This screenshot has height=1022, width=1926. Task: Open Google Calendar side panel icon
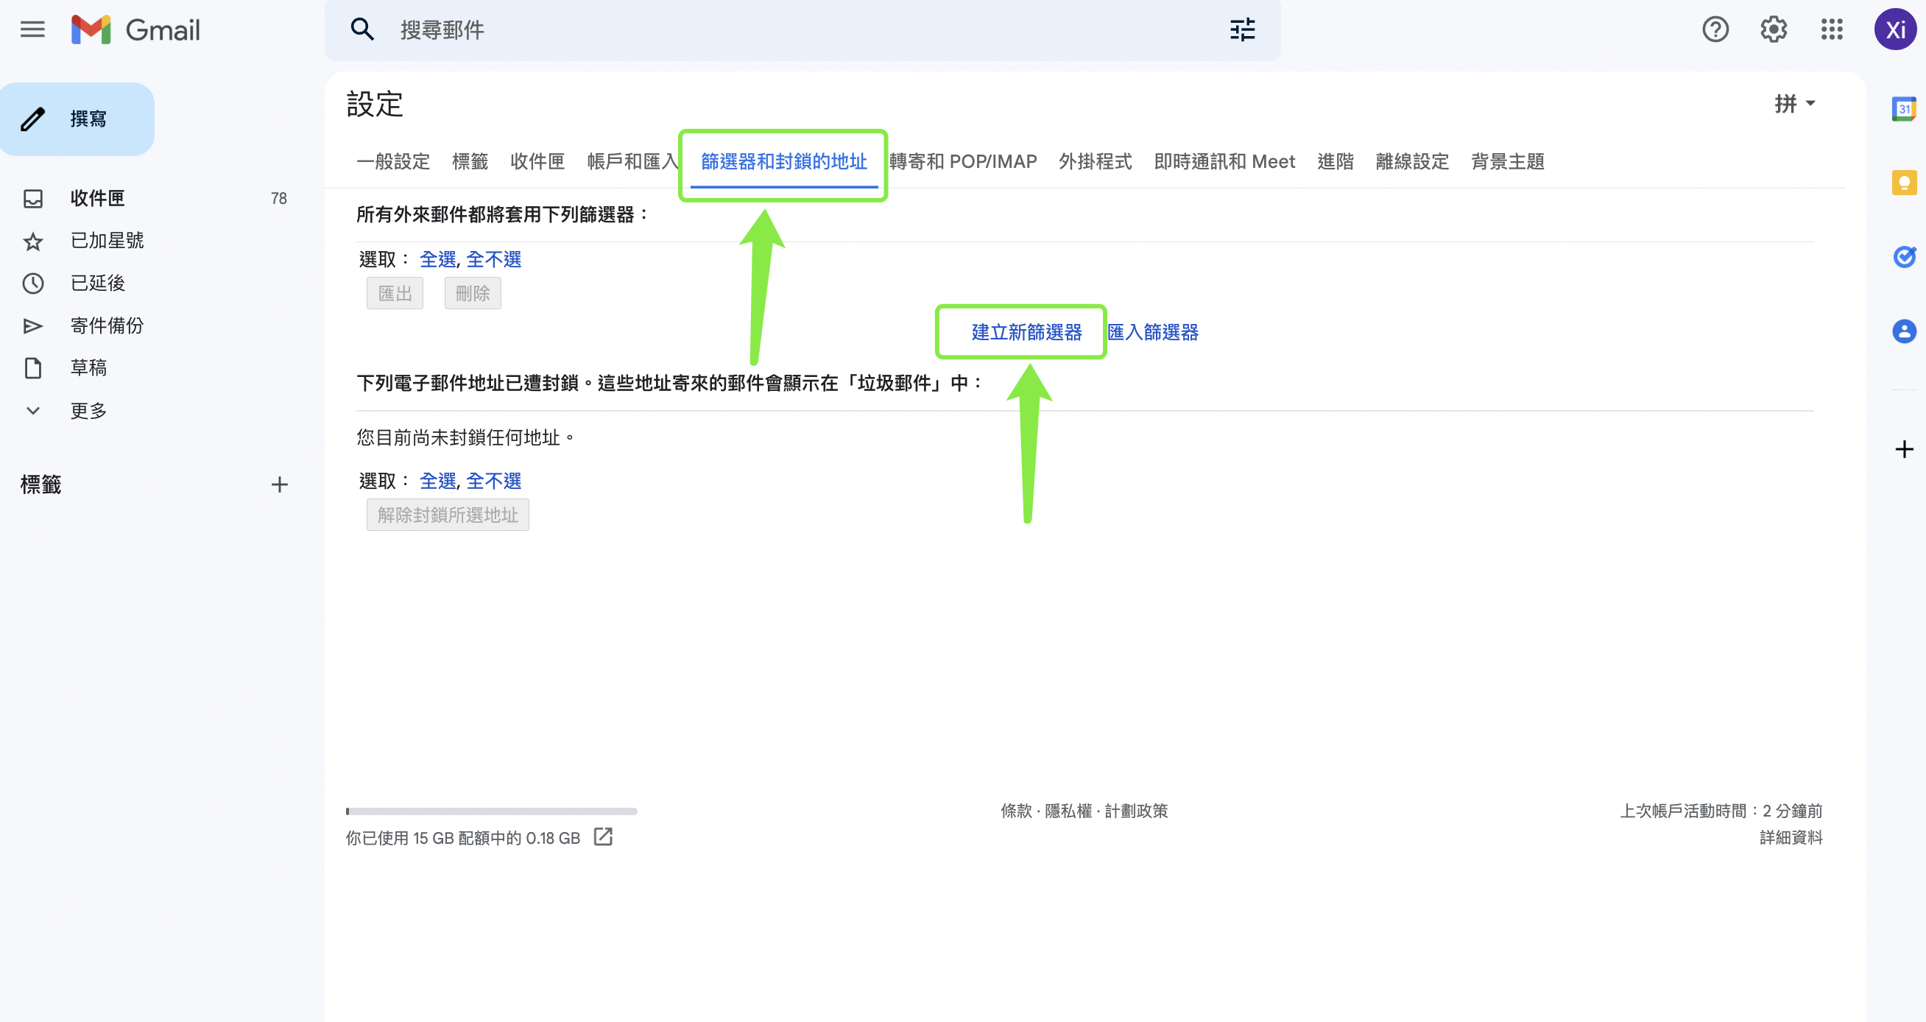(x=1904, y=109)
